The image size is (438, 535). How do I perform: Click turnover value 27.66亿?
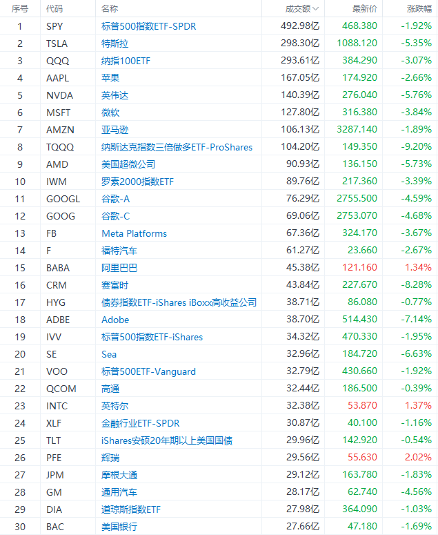(x=303, y=526)
